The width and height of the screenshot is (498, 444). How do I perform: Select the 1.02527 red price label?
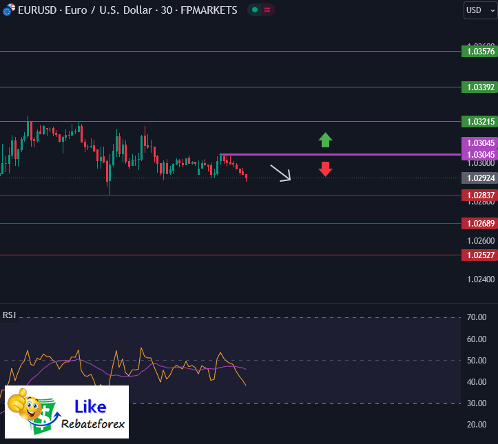[479, 255]
